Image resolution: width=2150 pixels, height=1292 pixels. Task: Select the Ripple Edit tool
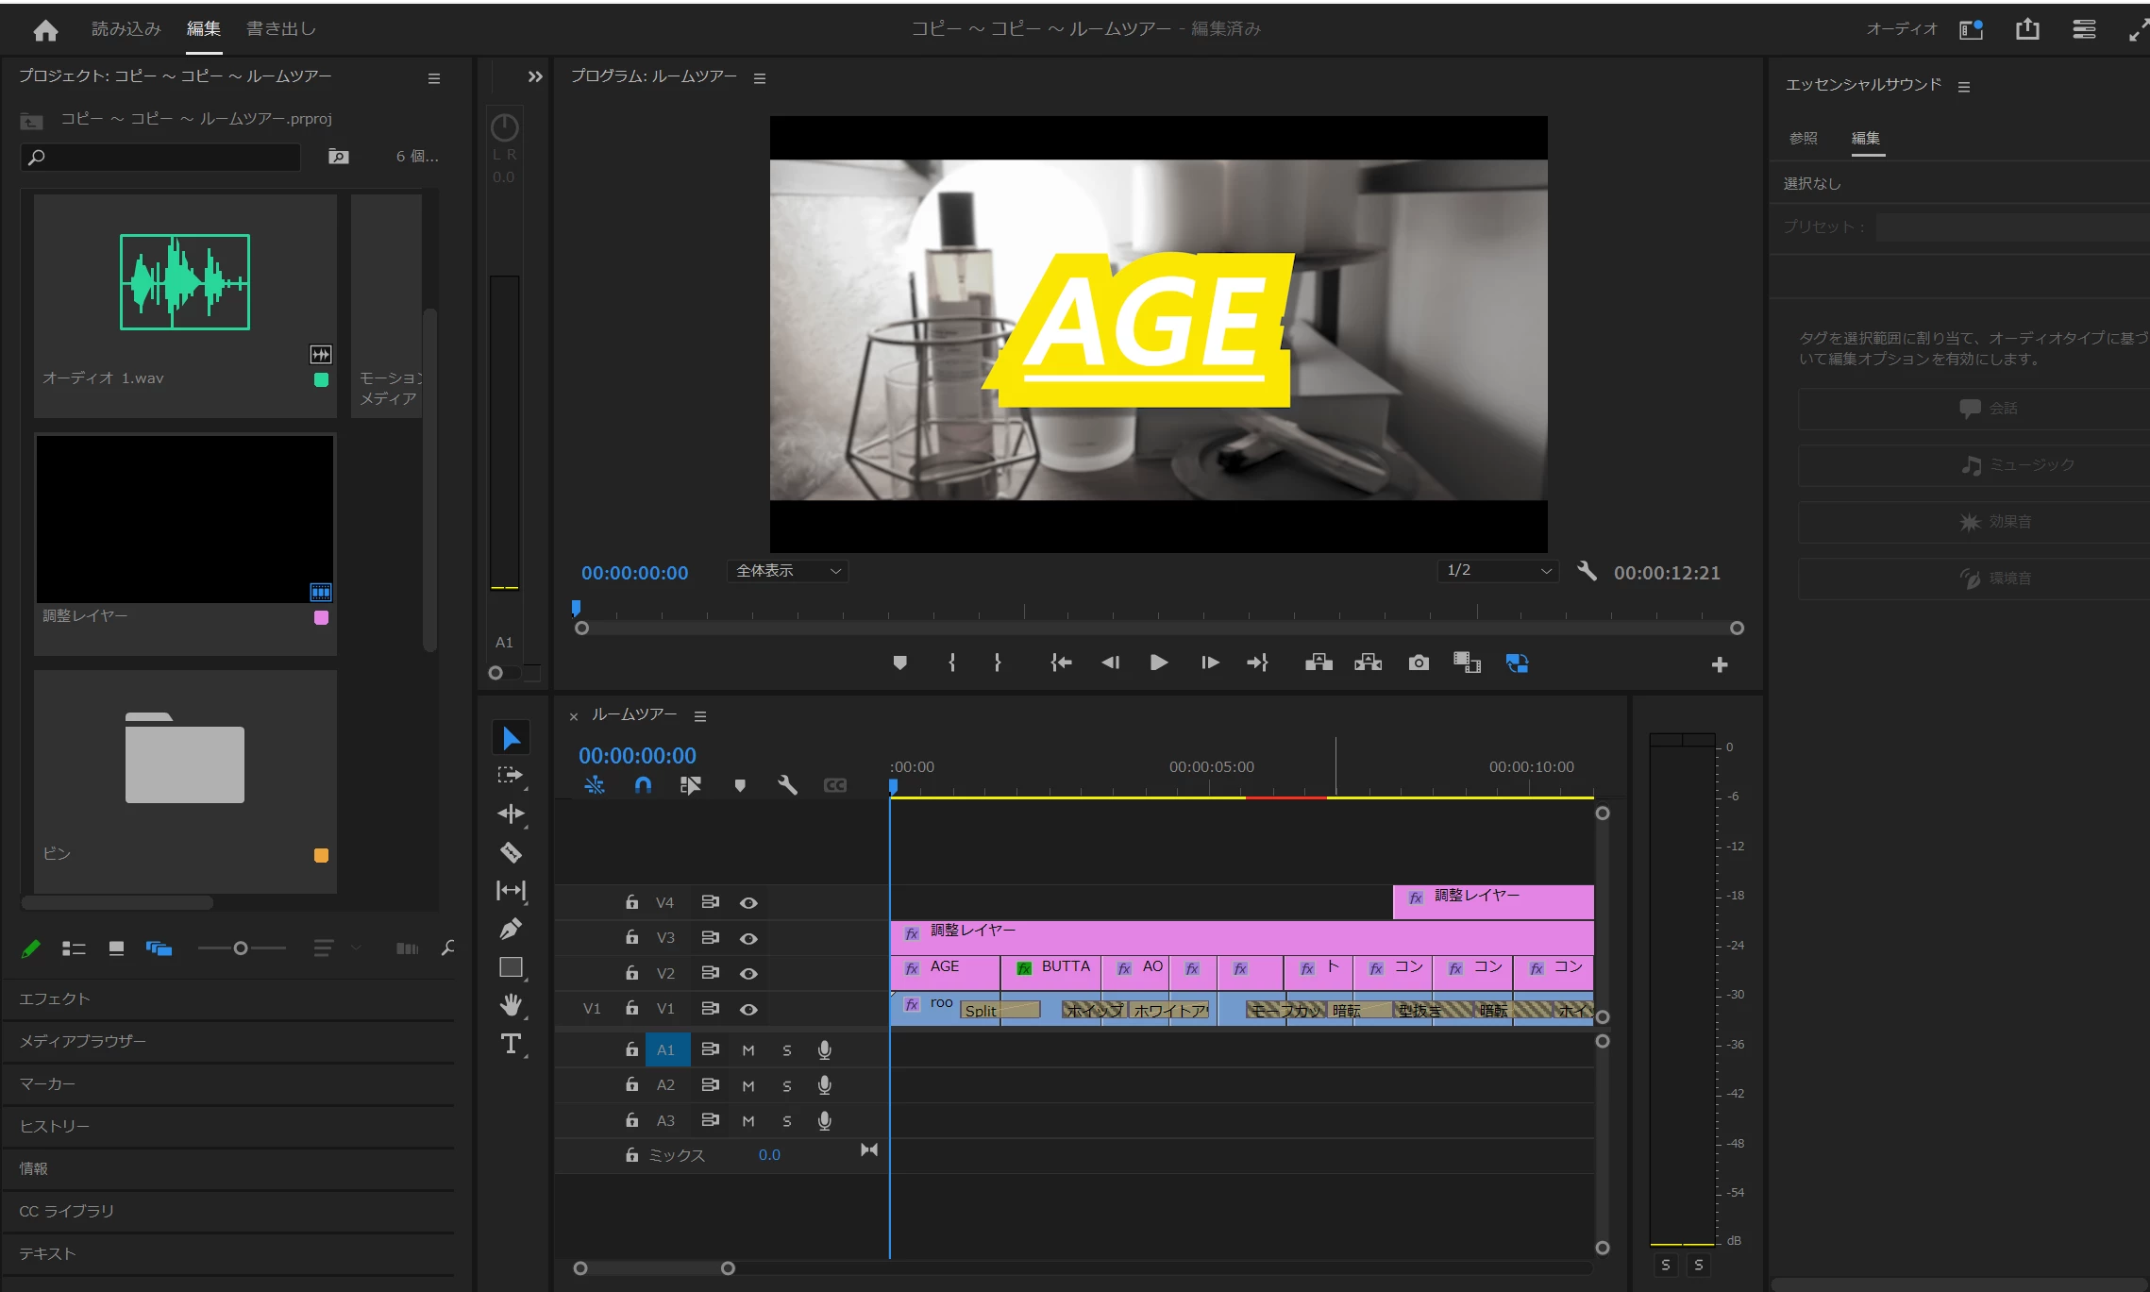pyautogui.click(x=511, y=814)
